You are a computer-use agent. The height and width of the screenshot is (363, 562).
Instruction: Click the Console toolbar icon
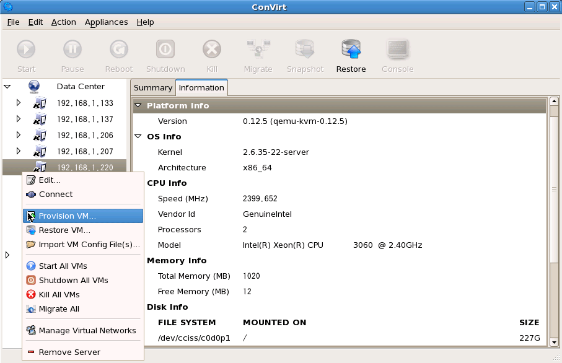coord(397,49)
